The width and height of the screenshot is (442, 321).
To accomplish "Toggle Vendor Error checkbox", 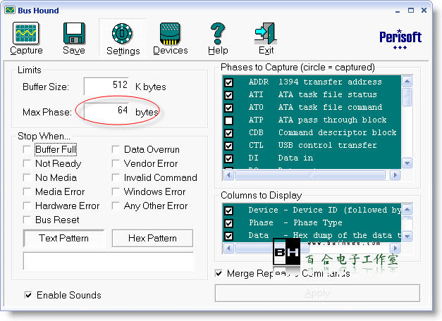I will coord(116,163).
